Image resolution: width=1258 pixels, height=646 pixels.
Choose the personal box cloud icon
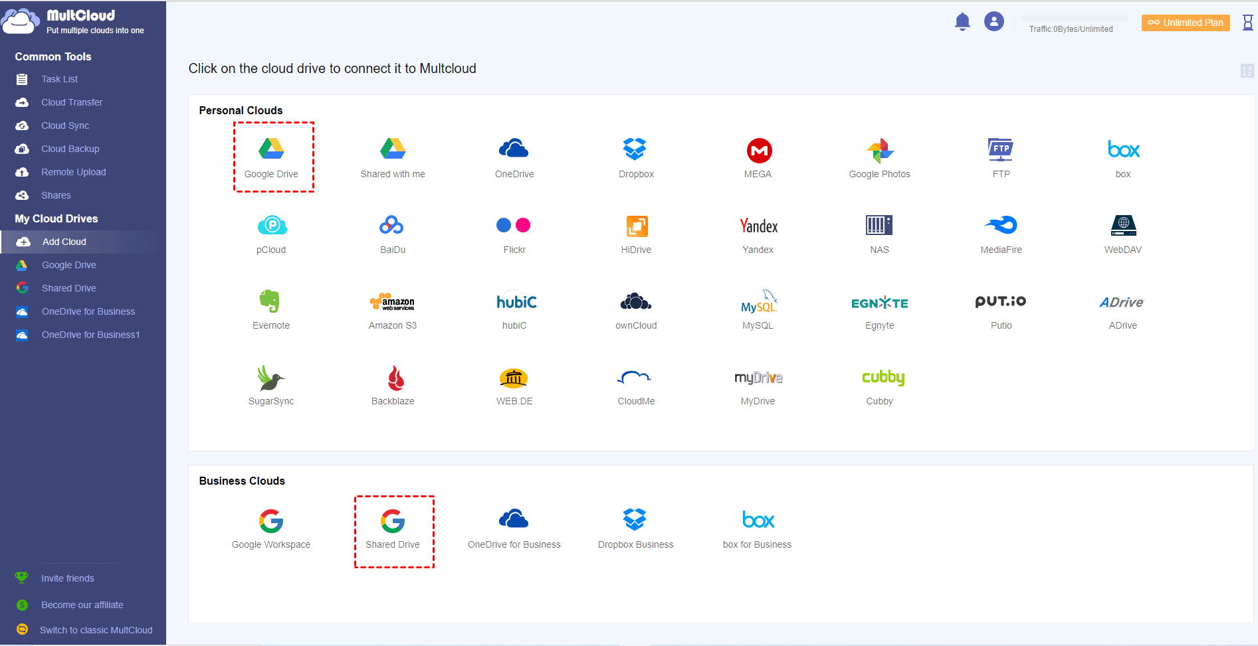pos(1123,149)
